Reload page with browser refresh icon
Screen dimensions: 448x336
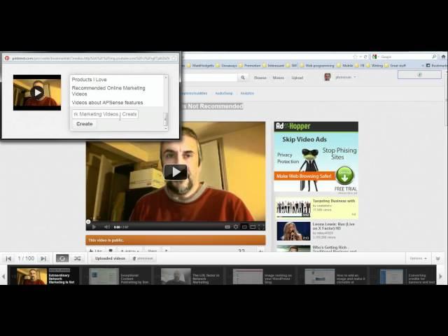coord(365,57)
